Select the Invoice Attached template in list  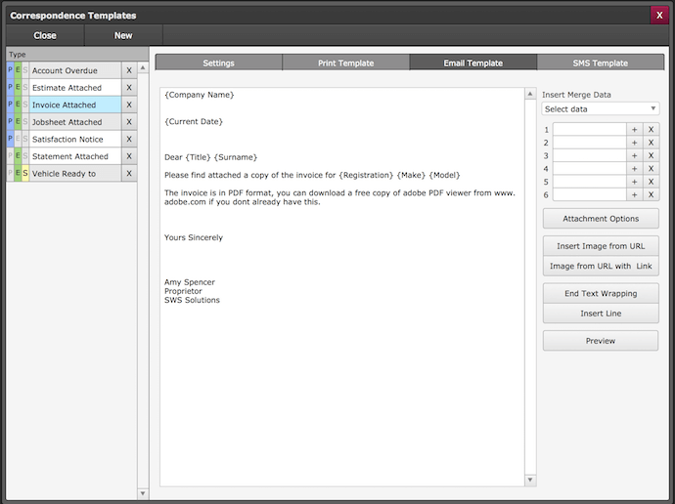74,105
